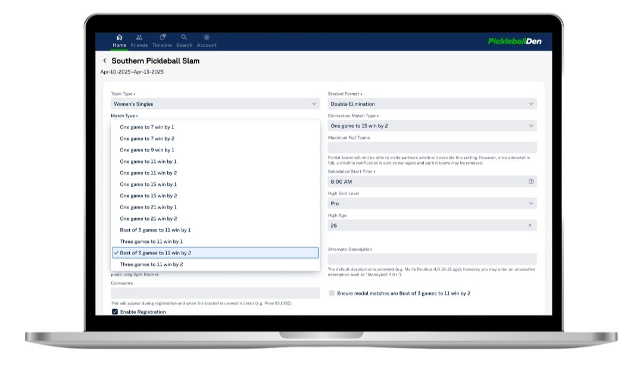Click the Alternate Description field

coord(432,259)
